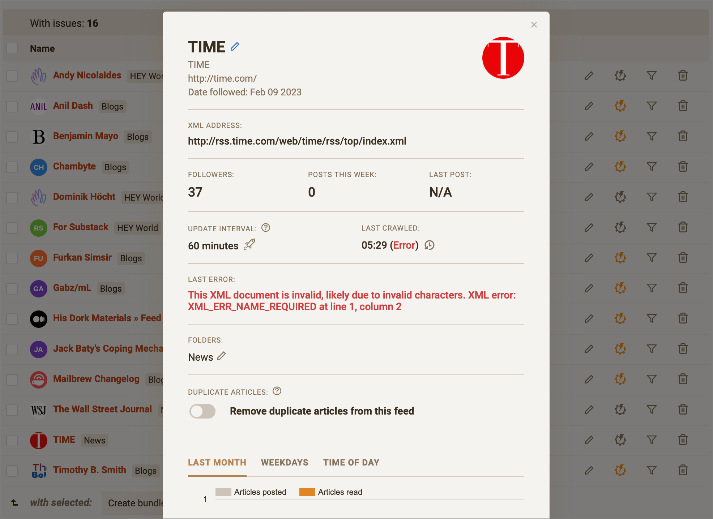Click the refresh/sync icon for TIME feed

tap(620, 440)
